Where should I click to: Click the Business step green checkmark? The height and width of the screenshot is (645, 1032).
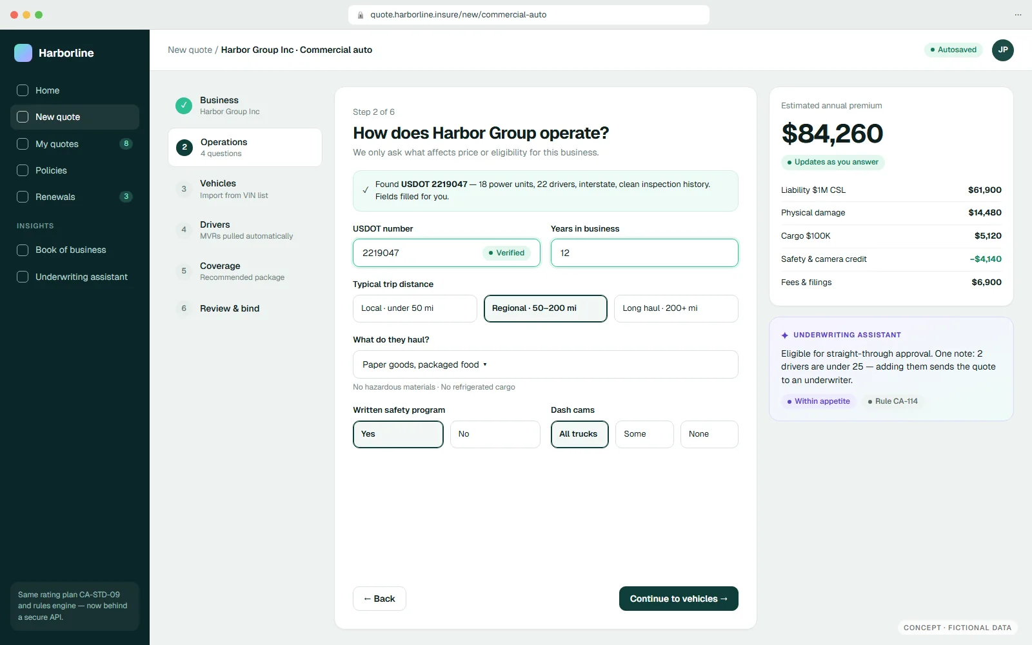[x=184, y=106]
